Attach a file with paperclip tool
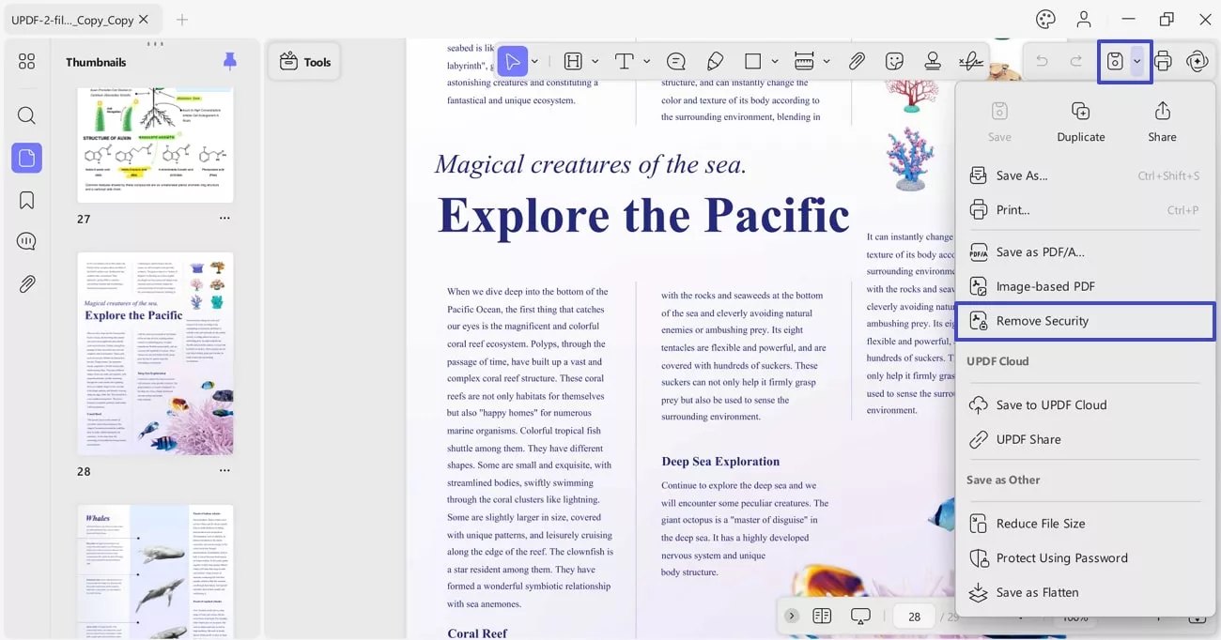This screenshot has width=1221, height=640. (x=857, y=62)
